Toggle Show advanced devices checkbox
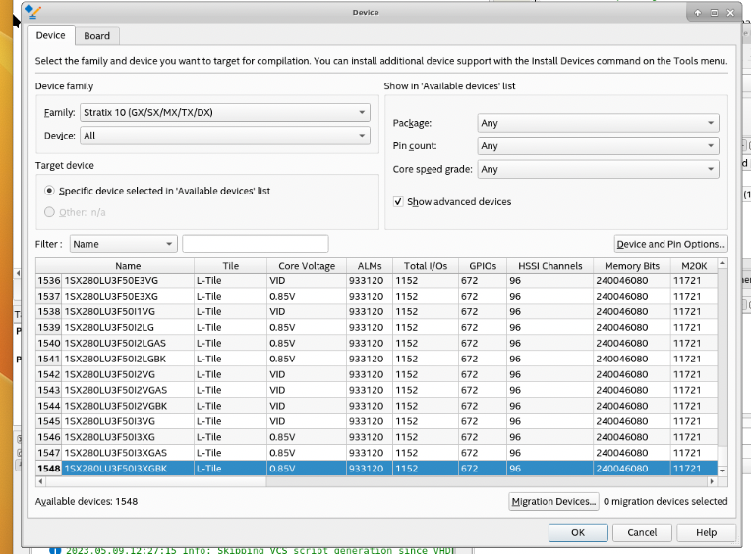The height and width of the screenshot is (554, 751). coord(398,202)
